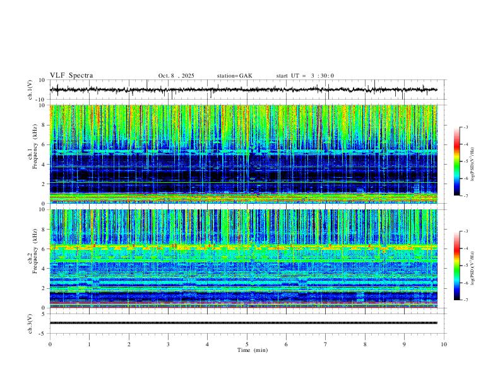
Task: Click the "-7" label on ch.2 color bar
Action: tap(465, 300)
